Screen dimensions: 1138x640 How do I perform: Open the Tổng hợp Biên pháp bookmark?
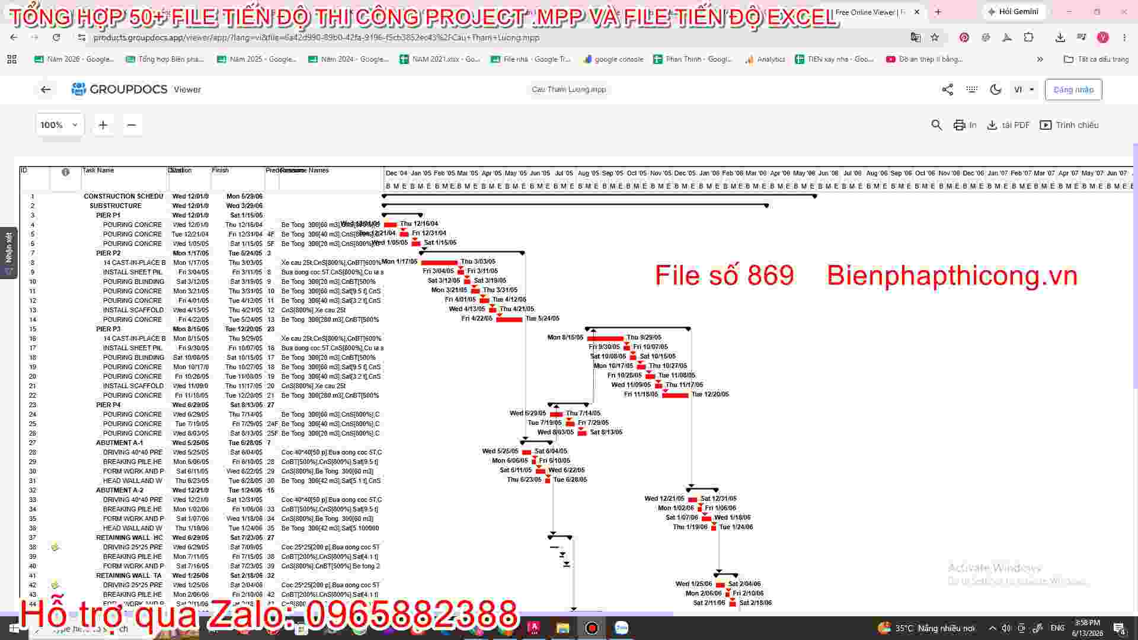[x=165, y=59]
